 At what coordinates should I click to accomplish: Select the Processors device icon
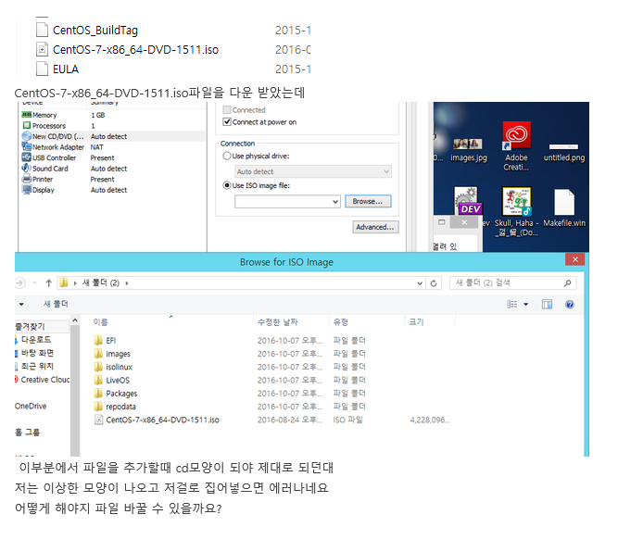27,125
